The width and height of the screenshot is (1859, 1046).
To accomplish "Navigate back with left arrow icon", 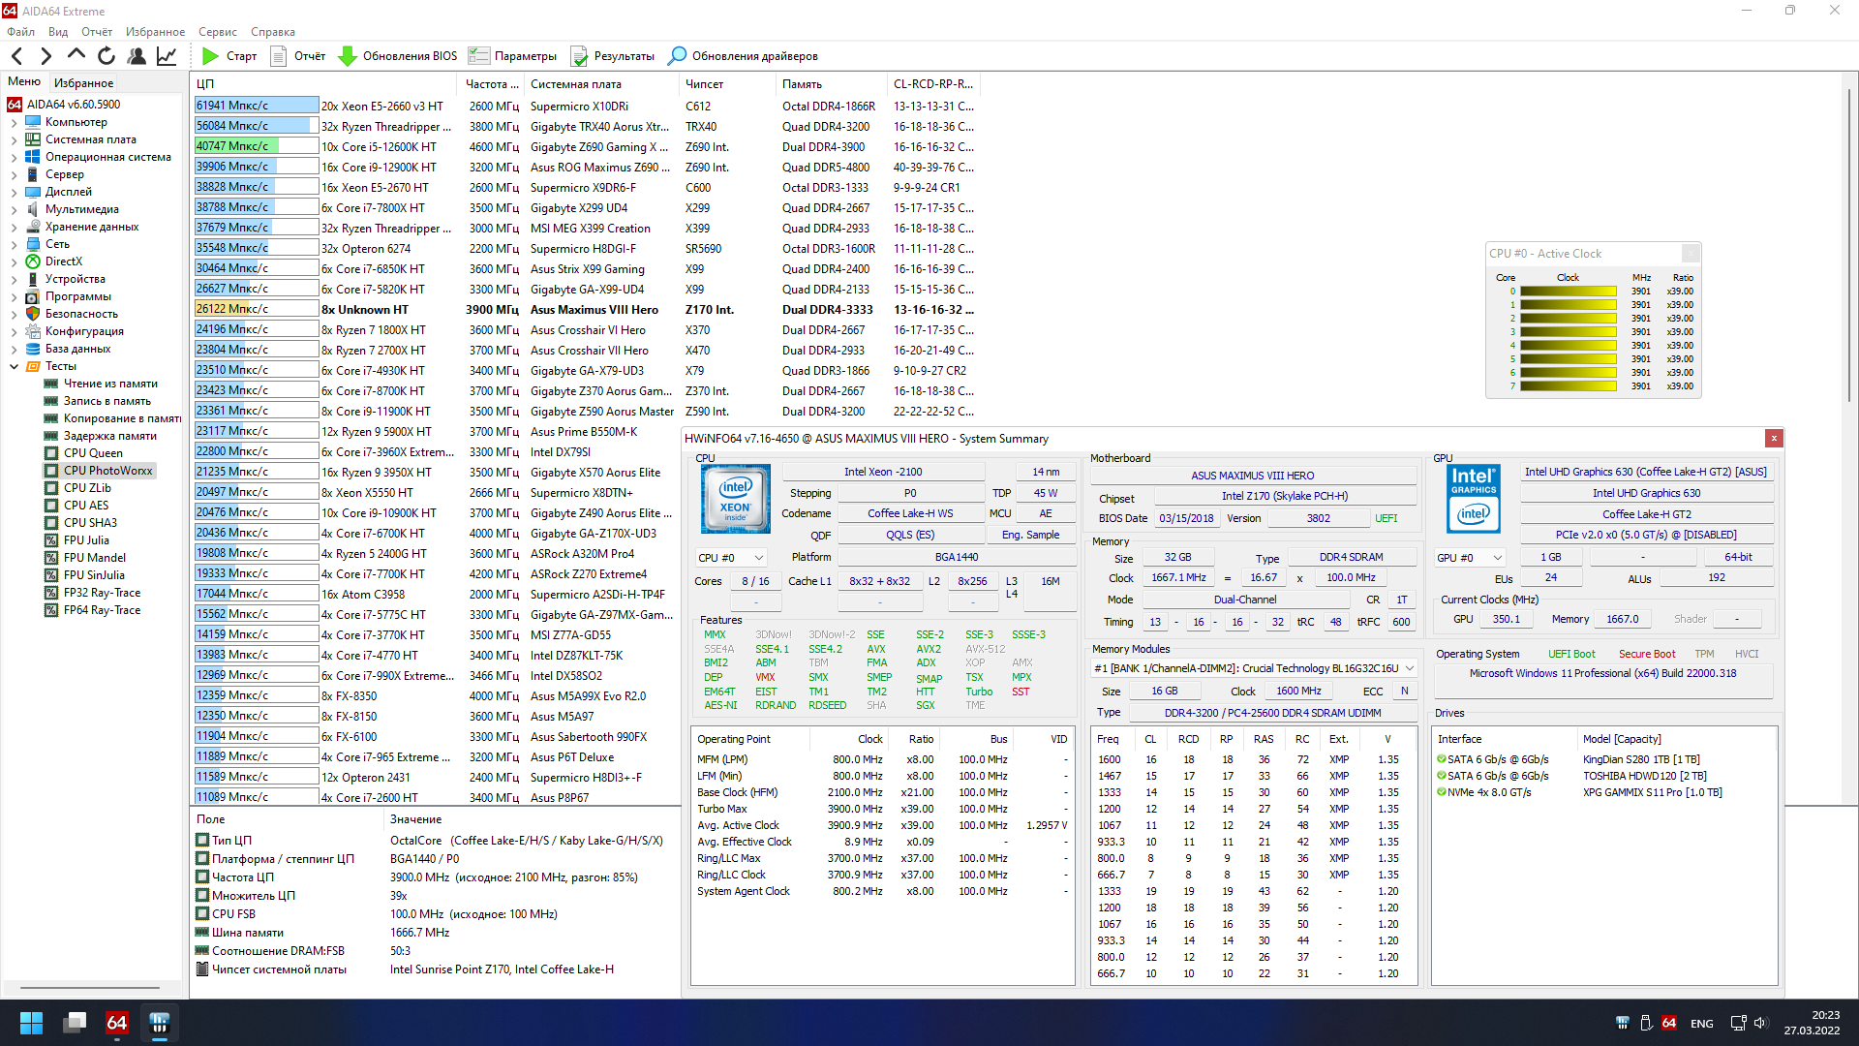I will [x=16, y=56].
